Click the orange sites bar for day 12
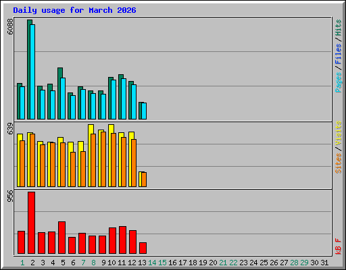Image resolution: width=346 pixels, height=270 pixels. tap(134, 163)
